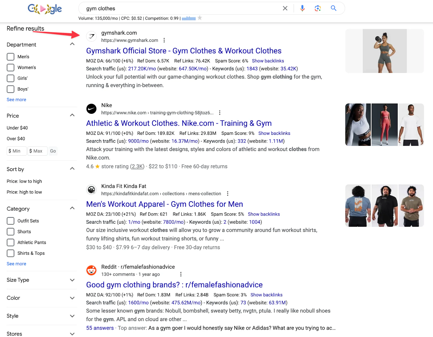
Task: Click the Min price input field
Action: [x=16, y=151]
